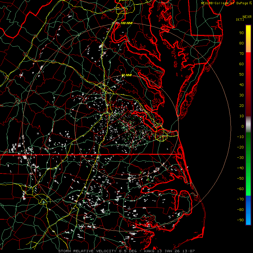Click the -40 scale label
Image resolution: width=253 pixels, height=253 pixels.
pos(240,168)
